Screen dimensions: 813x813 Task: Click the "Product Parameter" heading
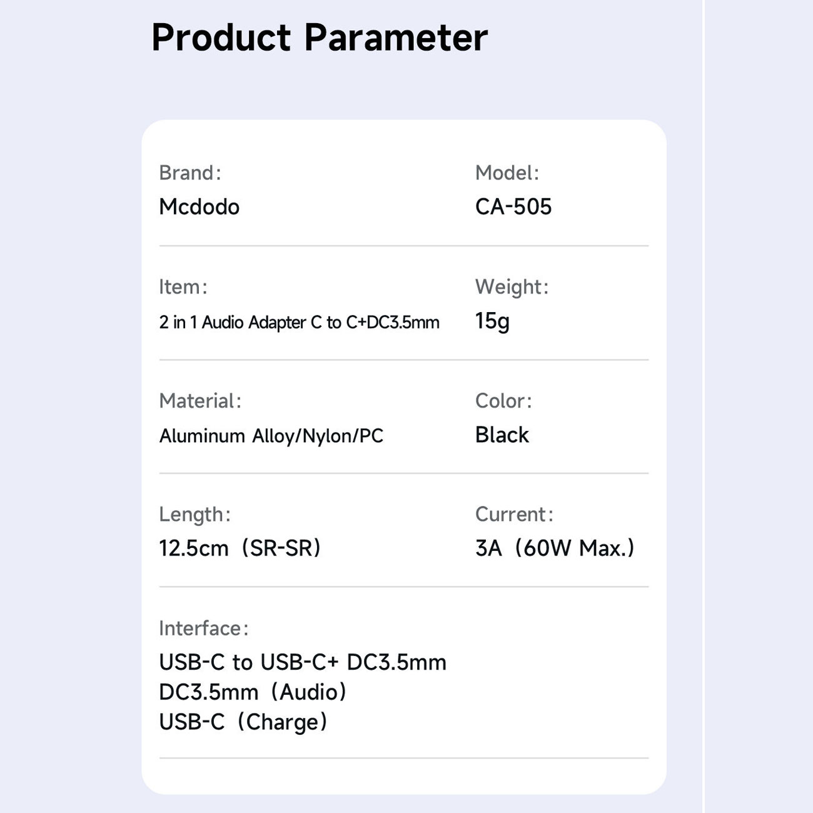pos(319,38)
